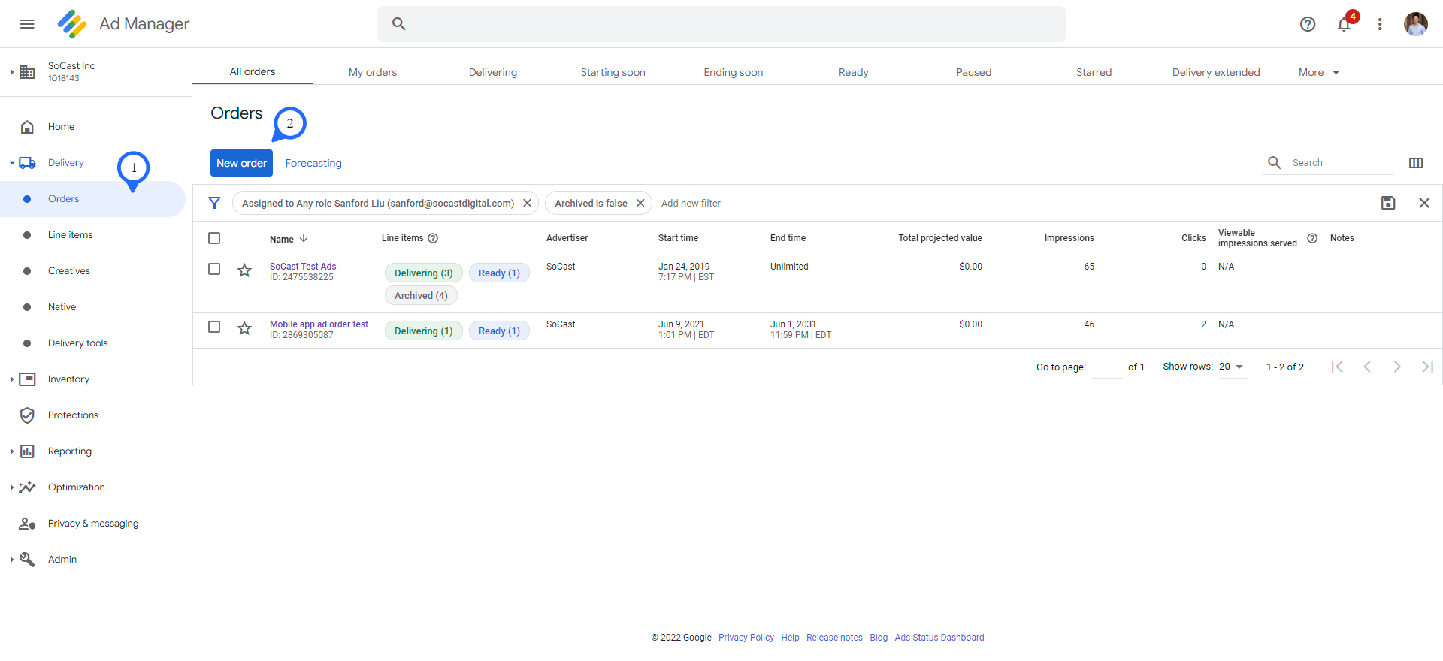
Task: Open Viewable impressions served help icon
Action: pyautogui.click(x=1312, y=238)
